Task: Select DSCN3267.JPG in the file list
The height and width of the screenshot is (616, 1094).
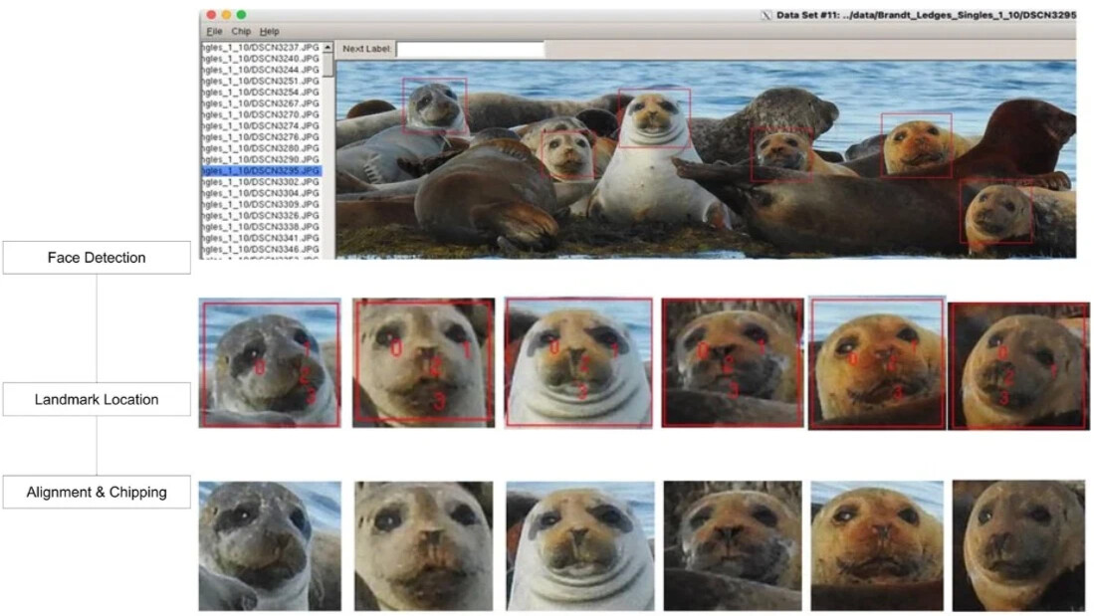Action: [x=261, y=103]
